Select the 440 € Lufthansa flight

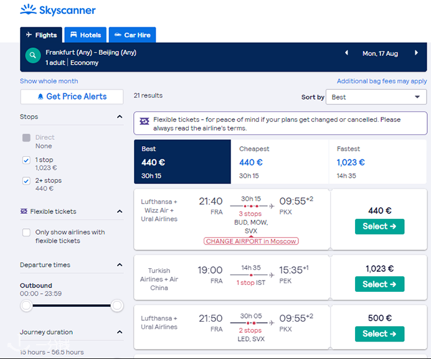(379, 226)
